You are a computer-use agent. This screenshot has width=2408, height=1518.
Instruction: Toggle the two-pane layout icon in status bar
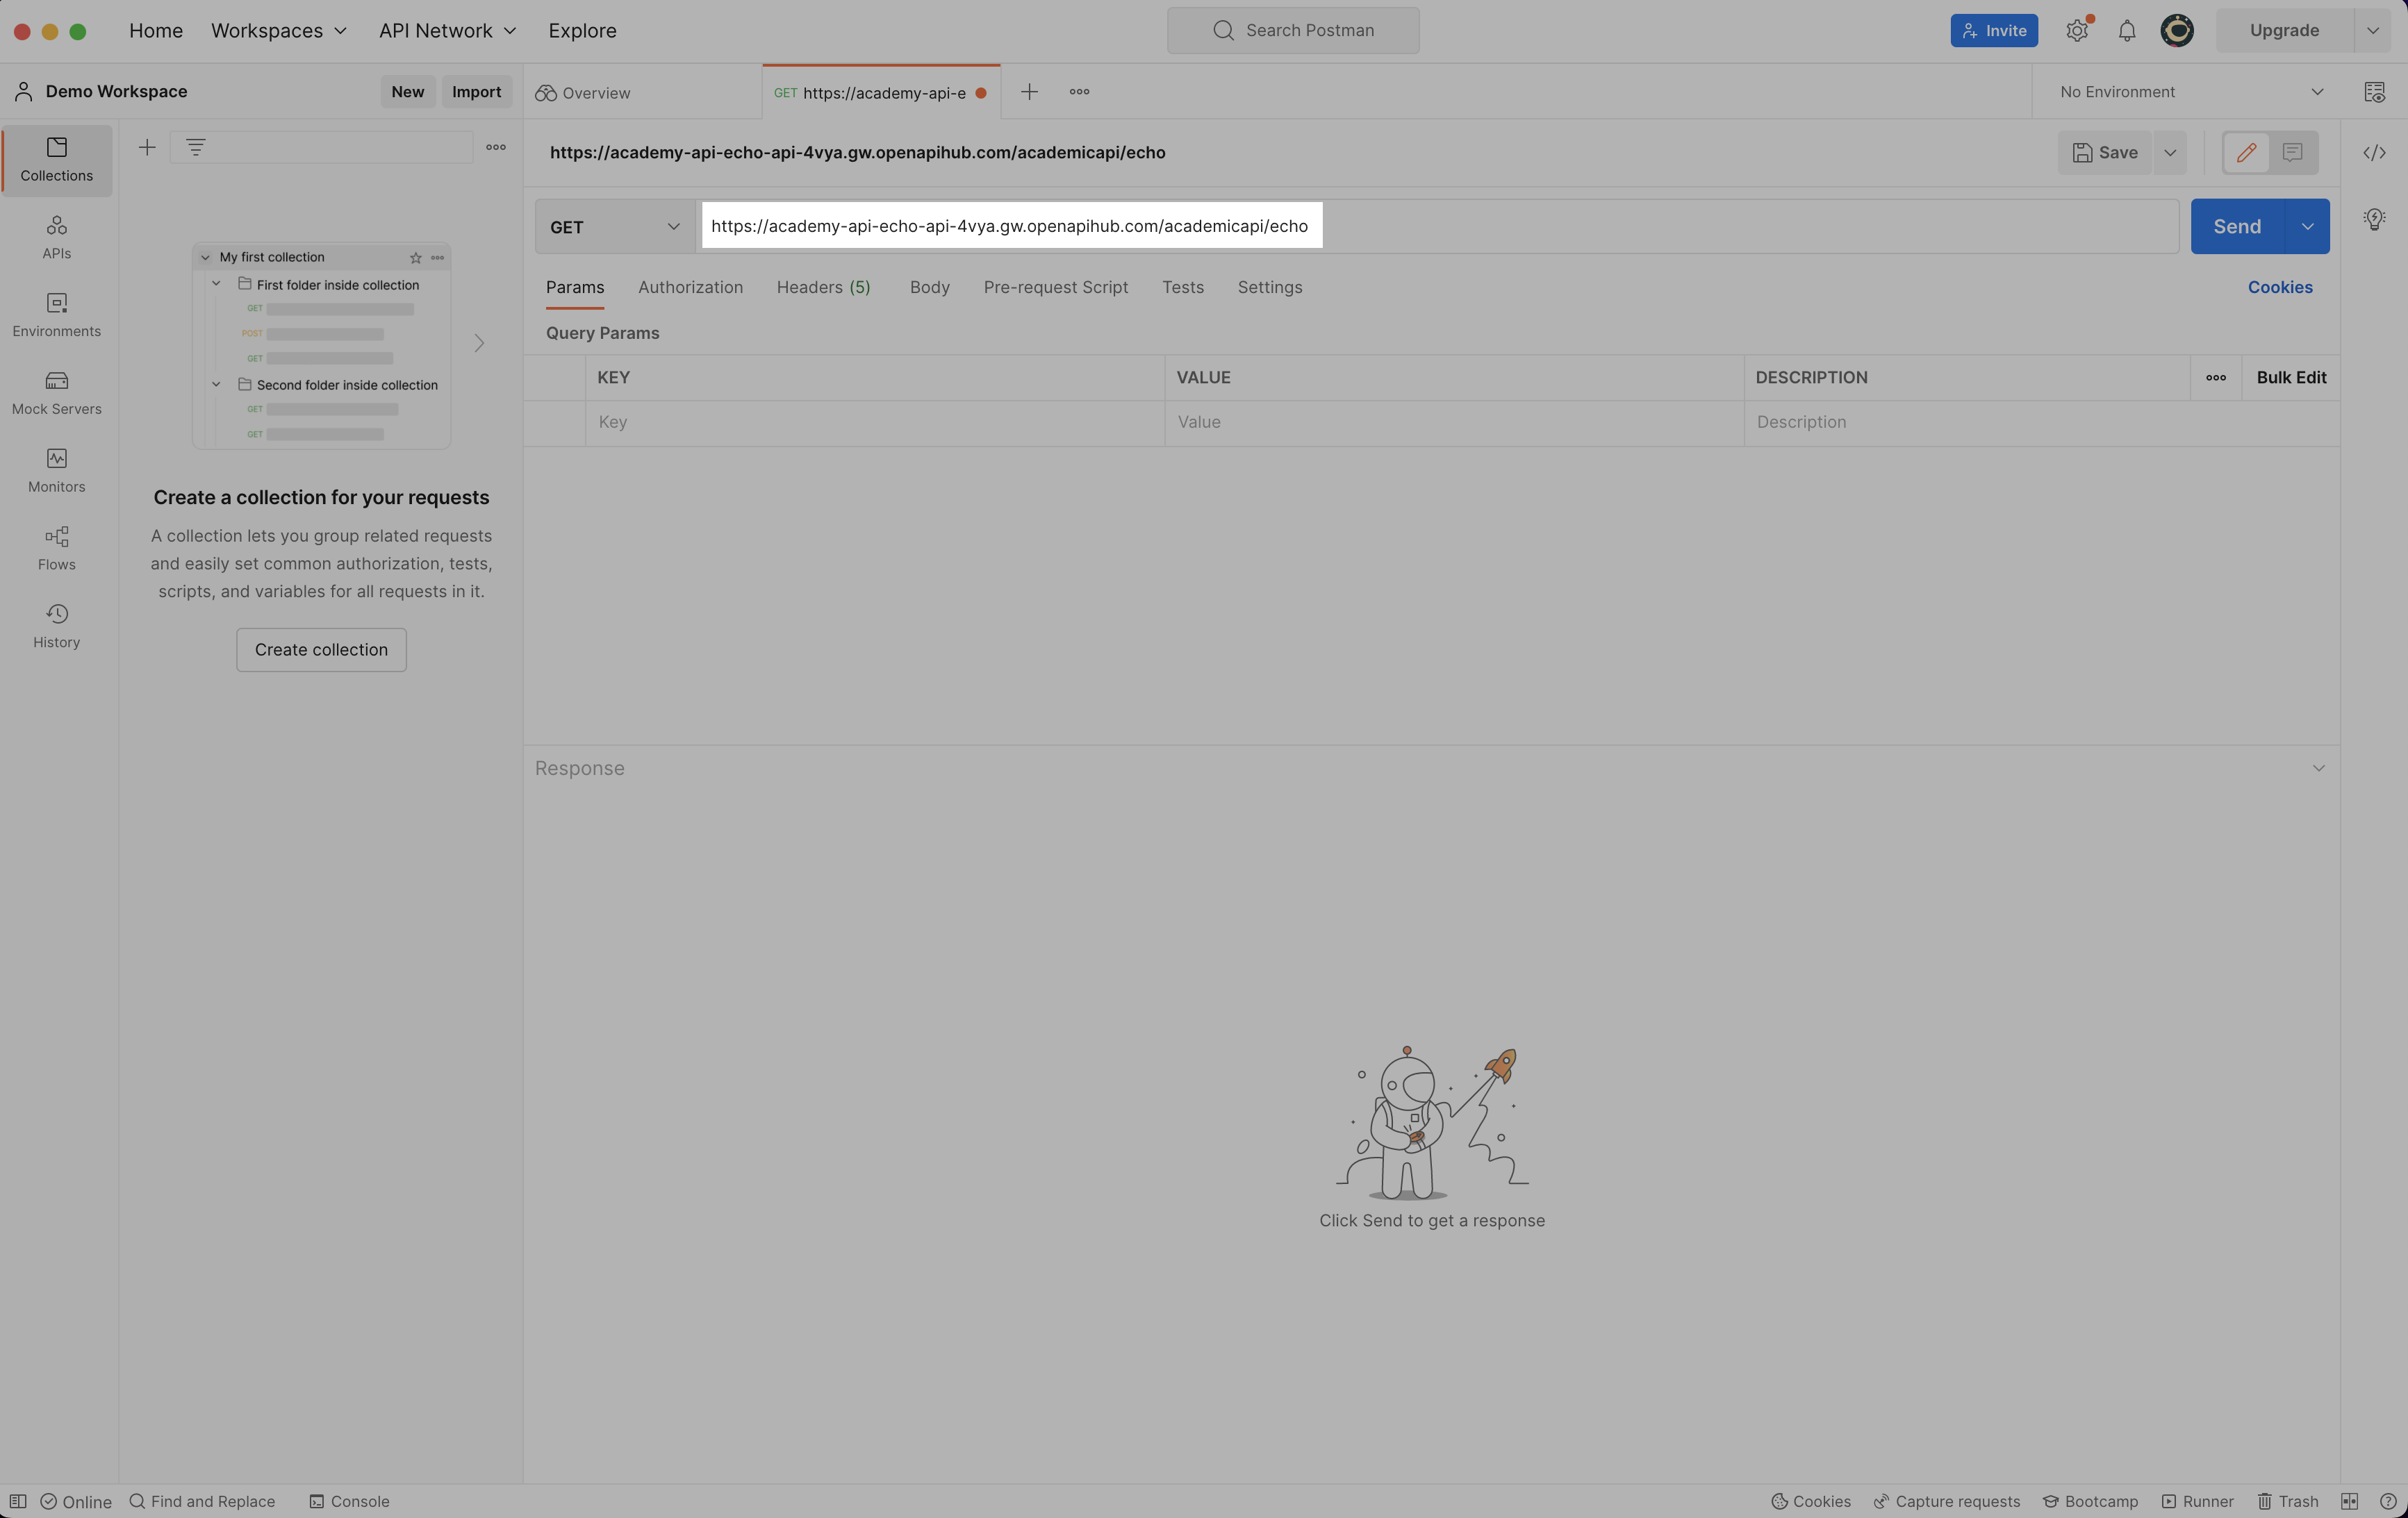coord(2349,1501)
